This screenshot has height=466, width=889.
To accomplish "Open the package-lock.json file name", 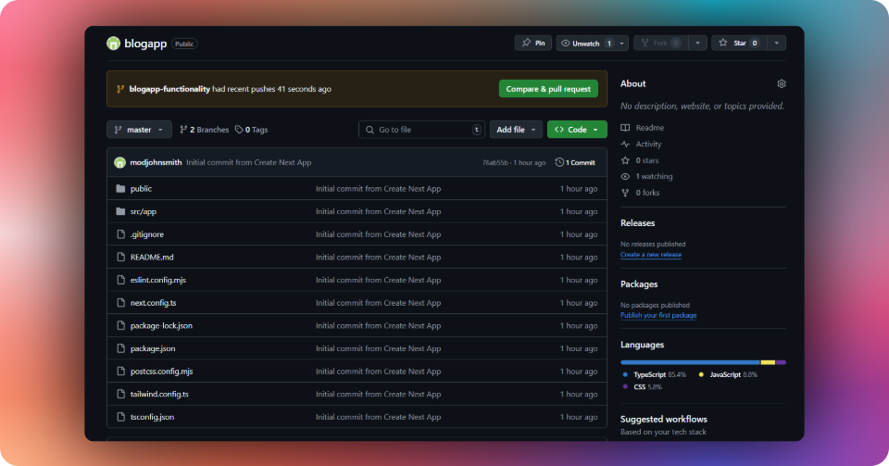I will 161,325.
